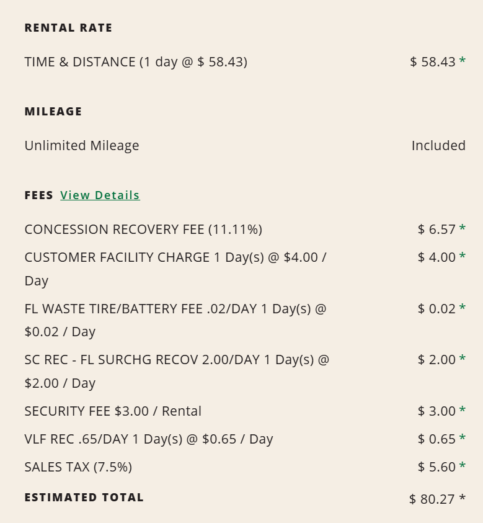483x523 pixels.
Task: Click the asterisk next to $6.57 concession fee
Action: (x=462, y=229)
